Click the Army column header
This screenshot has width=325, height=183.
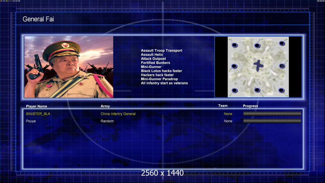(105, 106)
